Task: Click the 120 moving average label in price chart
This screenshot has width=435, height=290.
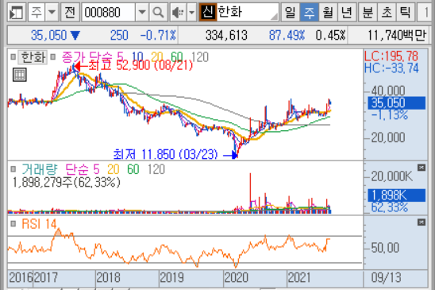Action: [x=200, y=57]
